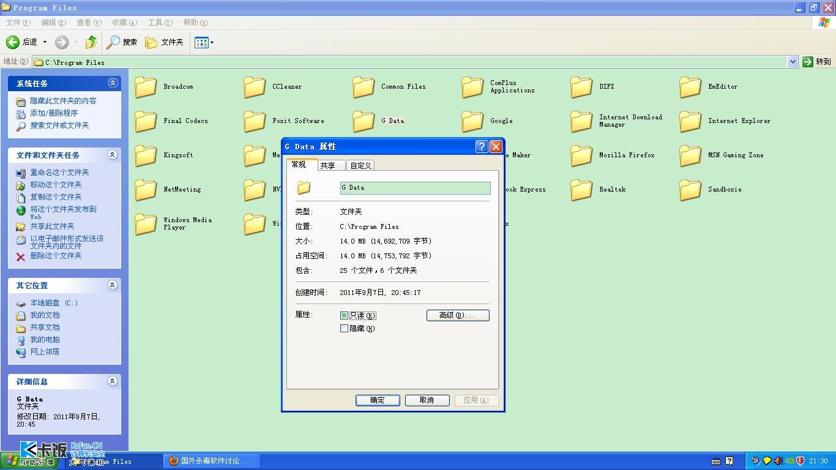This screenshot has width=836, height=470.
Task: Click the OK (确定) button
Action: [x=378, y=400]
